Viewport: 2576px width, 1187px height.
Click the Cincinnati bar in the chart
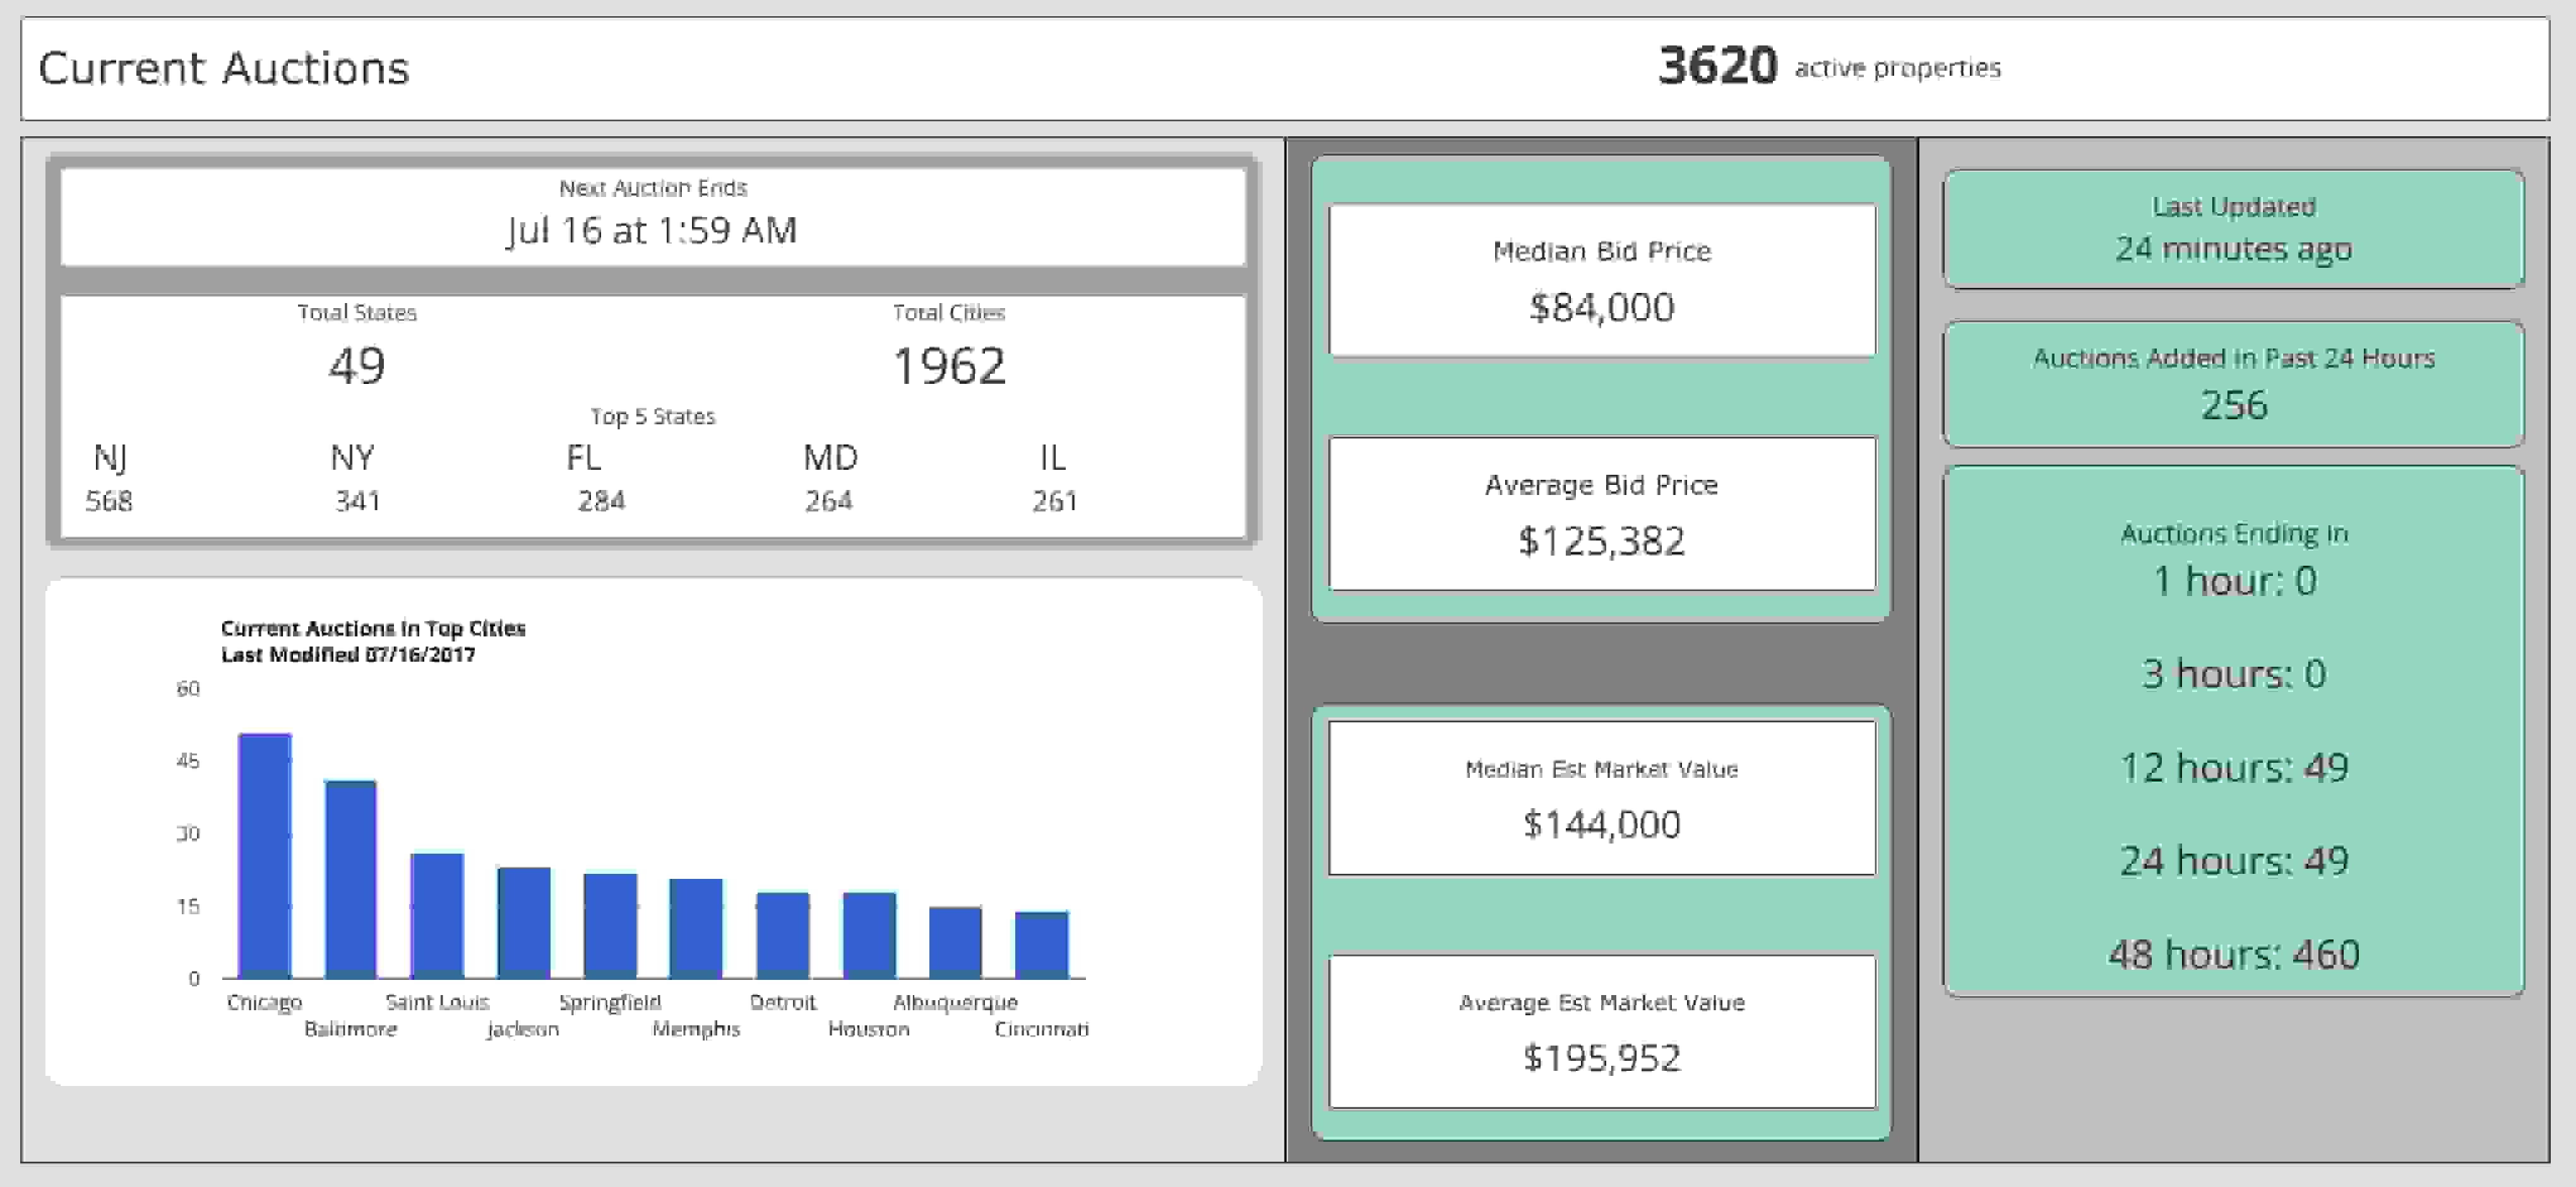click(1042, 945)
